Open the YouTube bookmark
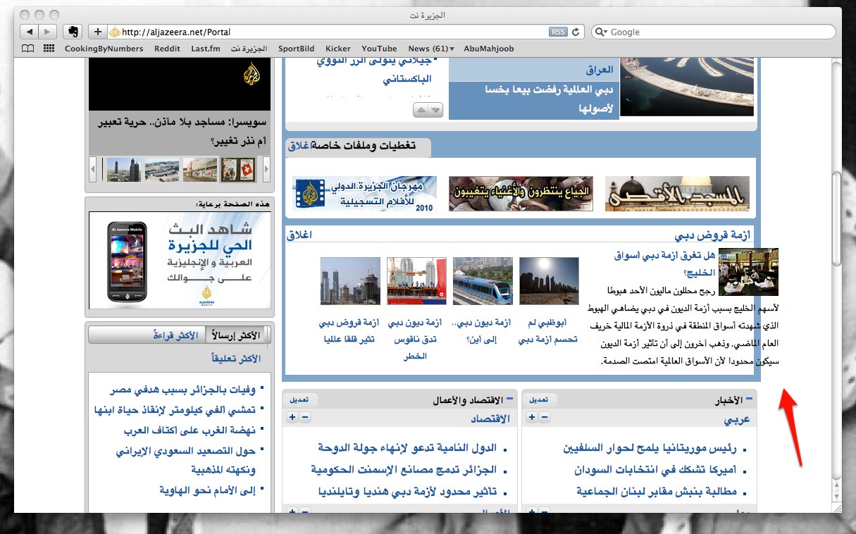856x534 pixels. (x=380, y=49)
